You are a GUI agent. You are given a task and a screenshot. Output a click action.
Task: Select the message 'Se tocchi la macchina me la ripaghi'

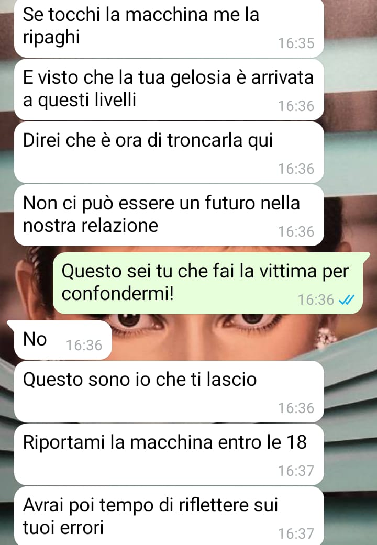click(x=169, y=28)
